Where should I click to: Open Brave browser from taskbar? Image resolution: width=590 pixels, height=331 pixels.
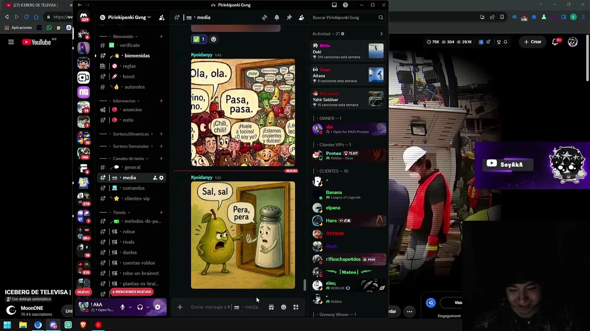83,325
